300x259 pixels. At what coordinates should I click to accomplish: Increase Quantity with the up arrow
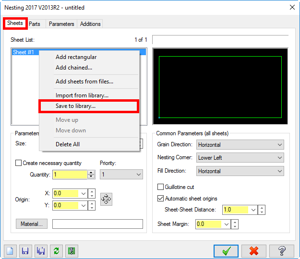91,172
